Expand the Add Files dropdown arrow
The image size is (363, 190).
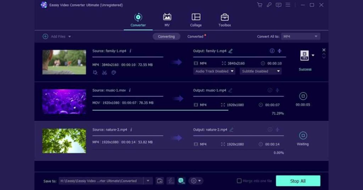pos(69,36)
